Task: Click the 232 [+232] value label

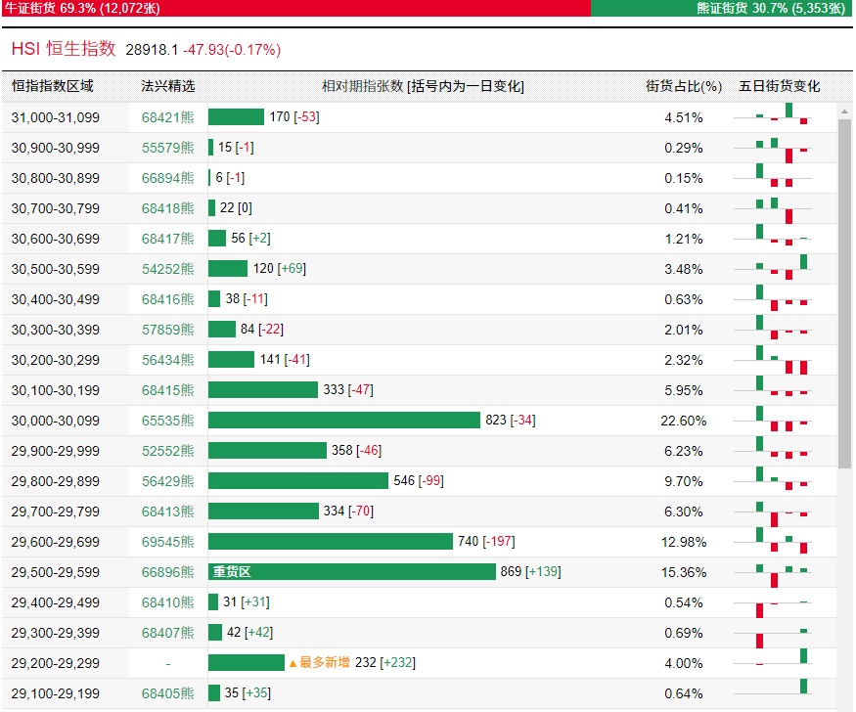Action: [x=385, y=662]
